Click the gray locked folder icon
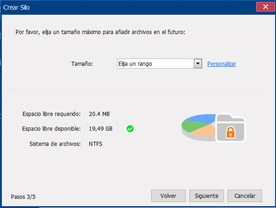Screen dimensions: 276x208 point(230,127)
